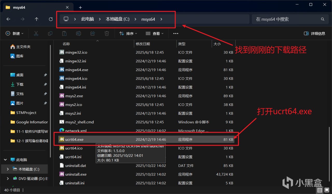
Task: Go up one folder level with the up arrow
Action: coord(37,19)
